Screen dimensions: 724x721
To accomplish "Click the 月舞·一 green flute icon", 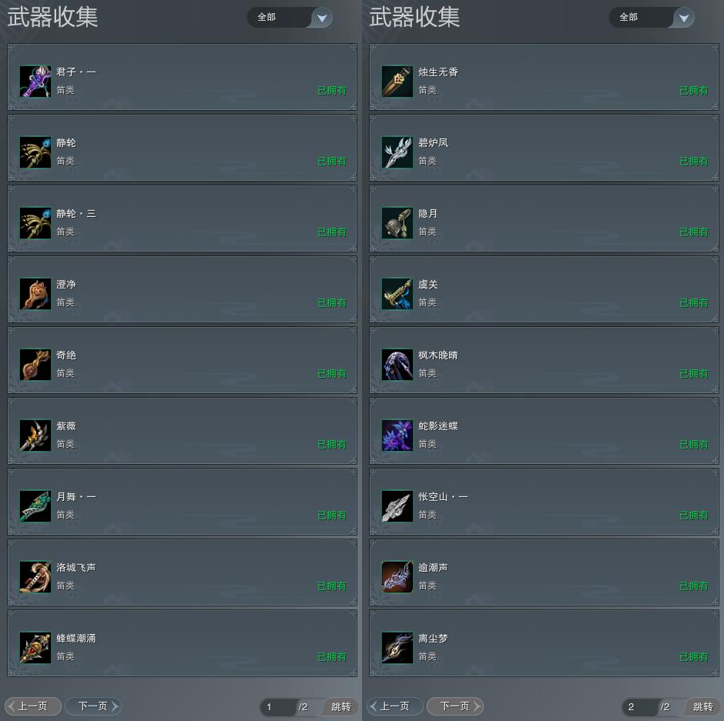I will [35, 506].
